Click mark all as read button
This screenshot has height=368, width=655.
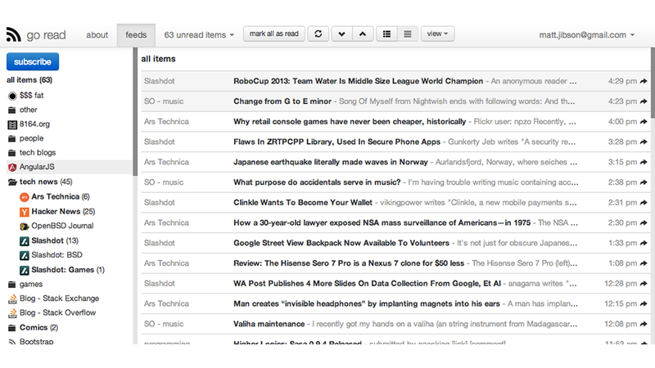(274, 34)
